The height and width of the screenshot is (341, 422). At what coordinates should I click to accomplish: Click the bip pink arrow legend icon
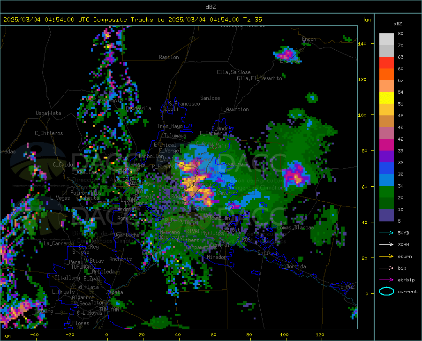pyautogui.click(x=386, y=268)
